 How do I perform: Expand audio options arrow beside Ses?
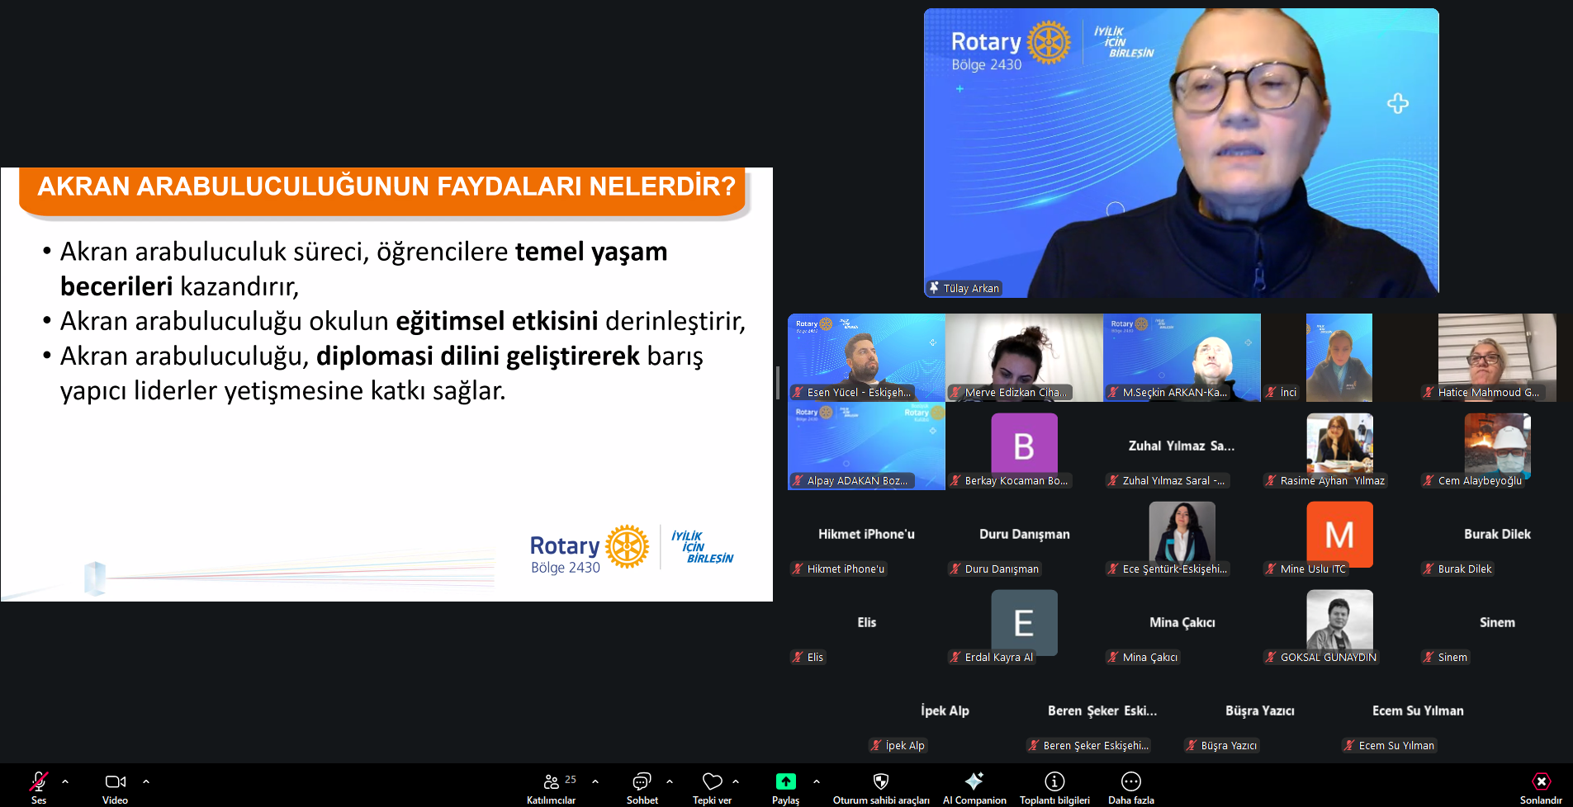pyautogui.click(x=65, y=781)
